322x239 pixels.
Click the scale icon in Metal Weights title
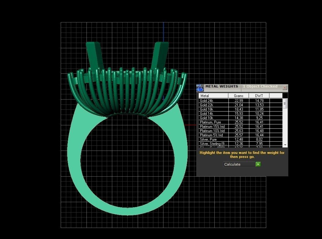coord(200,88)
